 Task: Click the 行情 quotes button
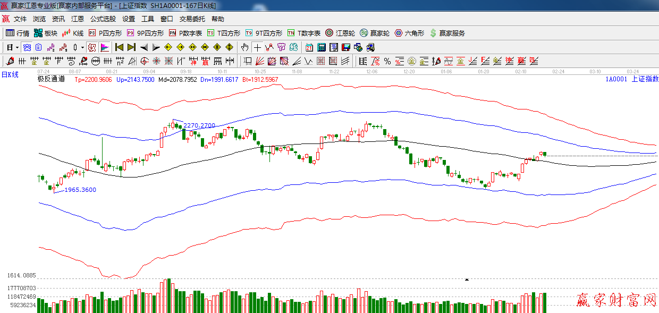tap(18, 33)
